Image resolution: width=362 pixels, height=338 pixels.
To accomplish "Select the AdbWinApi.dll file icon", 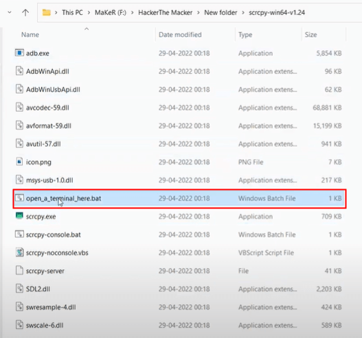I will click(19, 71).
